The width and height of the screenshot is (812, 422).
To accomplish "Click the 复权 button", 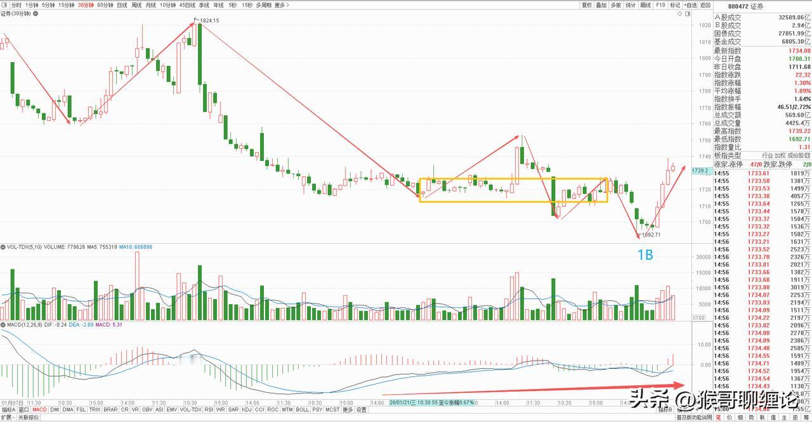I will click(x=587, y=5).
